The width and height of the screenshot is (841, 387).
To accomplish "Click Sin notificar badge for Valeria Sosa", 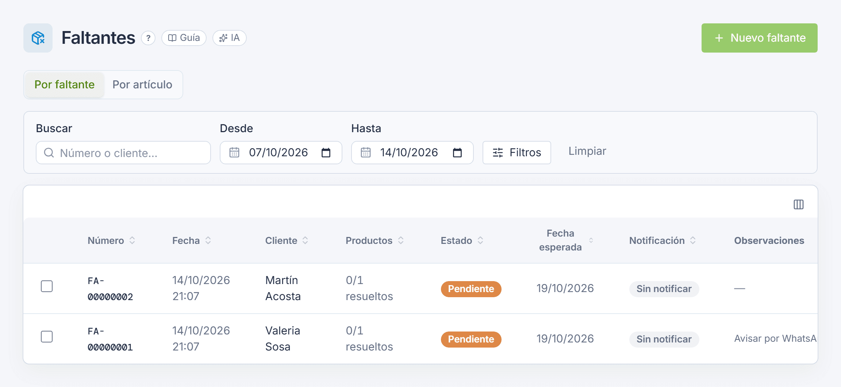I will point(664,339).
